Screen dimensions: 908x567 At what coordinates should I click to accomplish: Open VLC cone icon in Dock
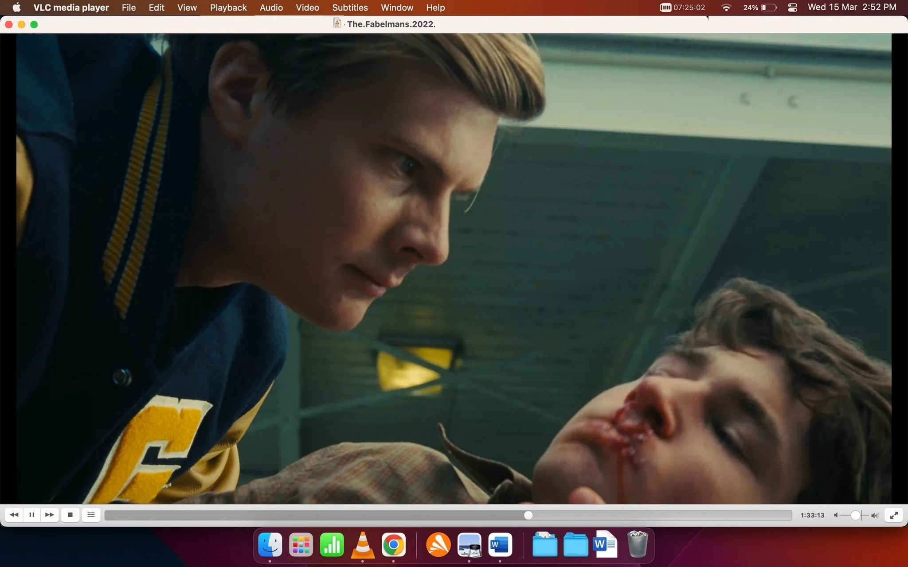point(363,544)
